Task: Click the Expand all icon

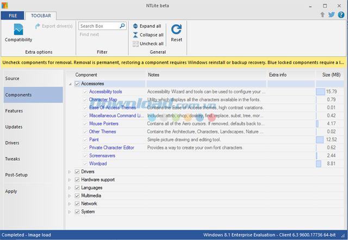Action: [135, 26]
